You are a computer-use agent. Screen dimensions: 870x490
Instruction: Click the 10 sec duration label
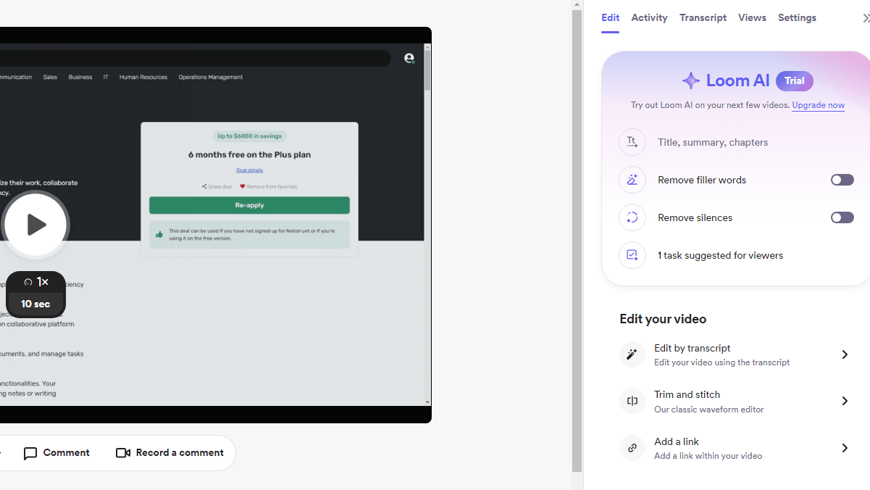(x=35, y=304)
